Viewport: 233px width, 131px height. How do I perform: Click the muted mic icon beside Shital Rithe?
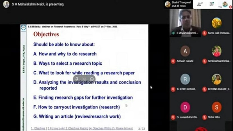(205, 117)
